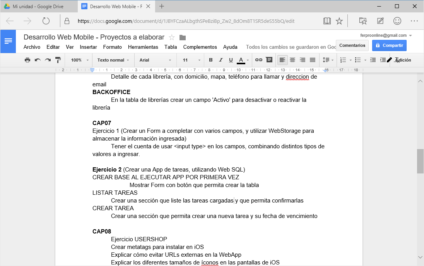424x266 pixels.
Task: Toggle bold formatting
Action: pyautogui.click(x=211, y=60)
